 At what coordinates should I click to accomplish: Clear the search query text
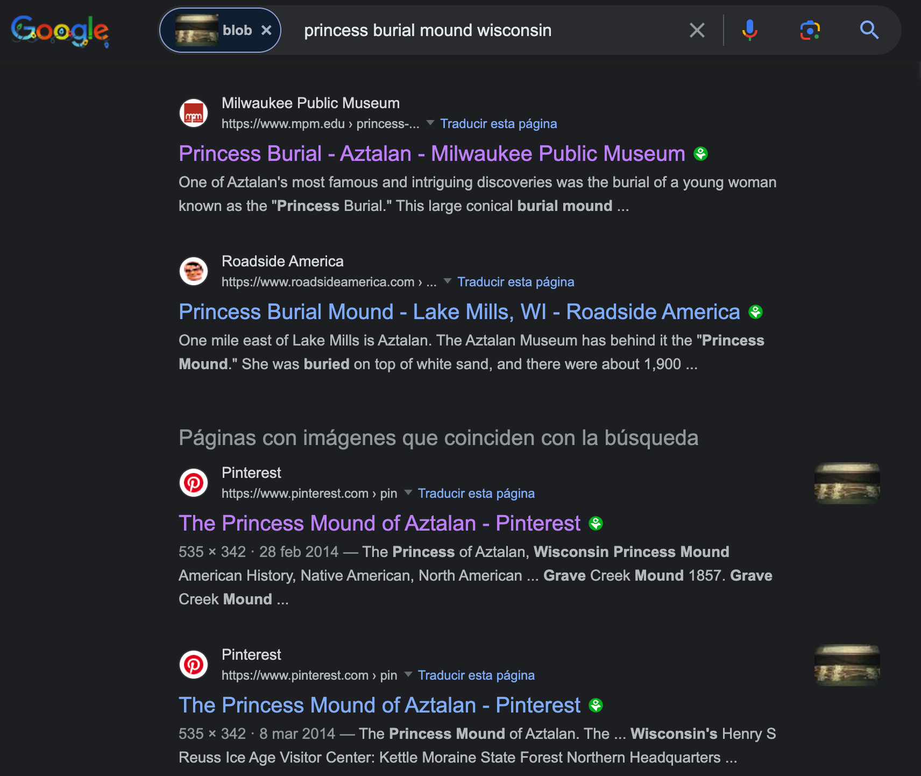pos(697,30)
